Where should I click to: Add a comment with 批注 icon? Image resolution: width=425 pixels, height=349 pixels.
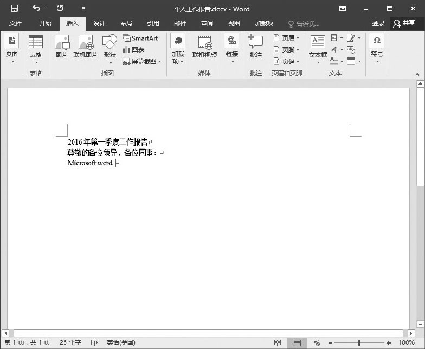tap(255, 46)
